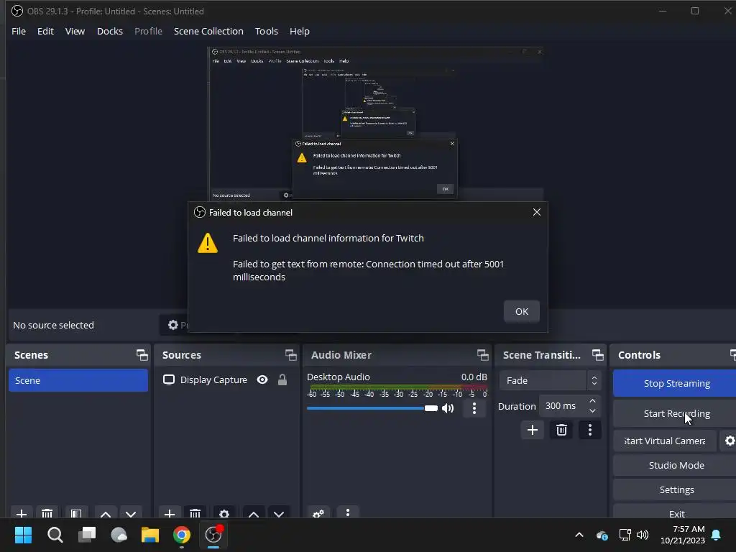Select the Scene item in Scenes list
The width and height of the screenshot is (736, 552).
tap(78, 380)
